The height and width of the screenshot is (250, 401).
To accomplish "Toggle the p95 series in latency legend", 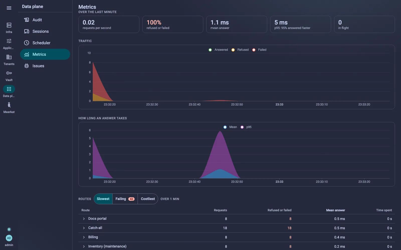I will (x=246, y=127).
